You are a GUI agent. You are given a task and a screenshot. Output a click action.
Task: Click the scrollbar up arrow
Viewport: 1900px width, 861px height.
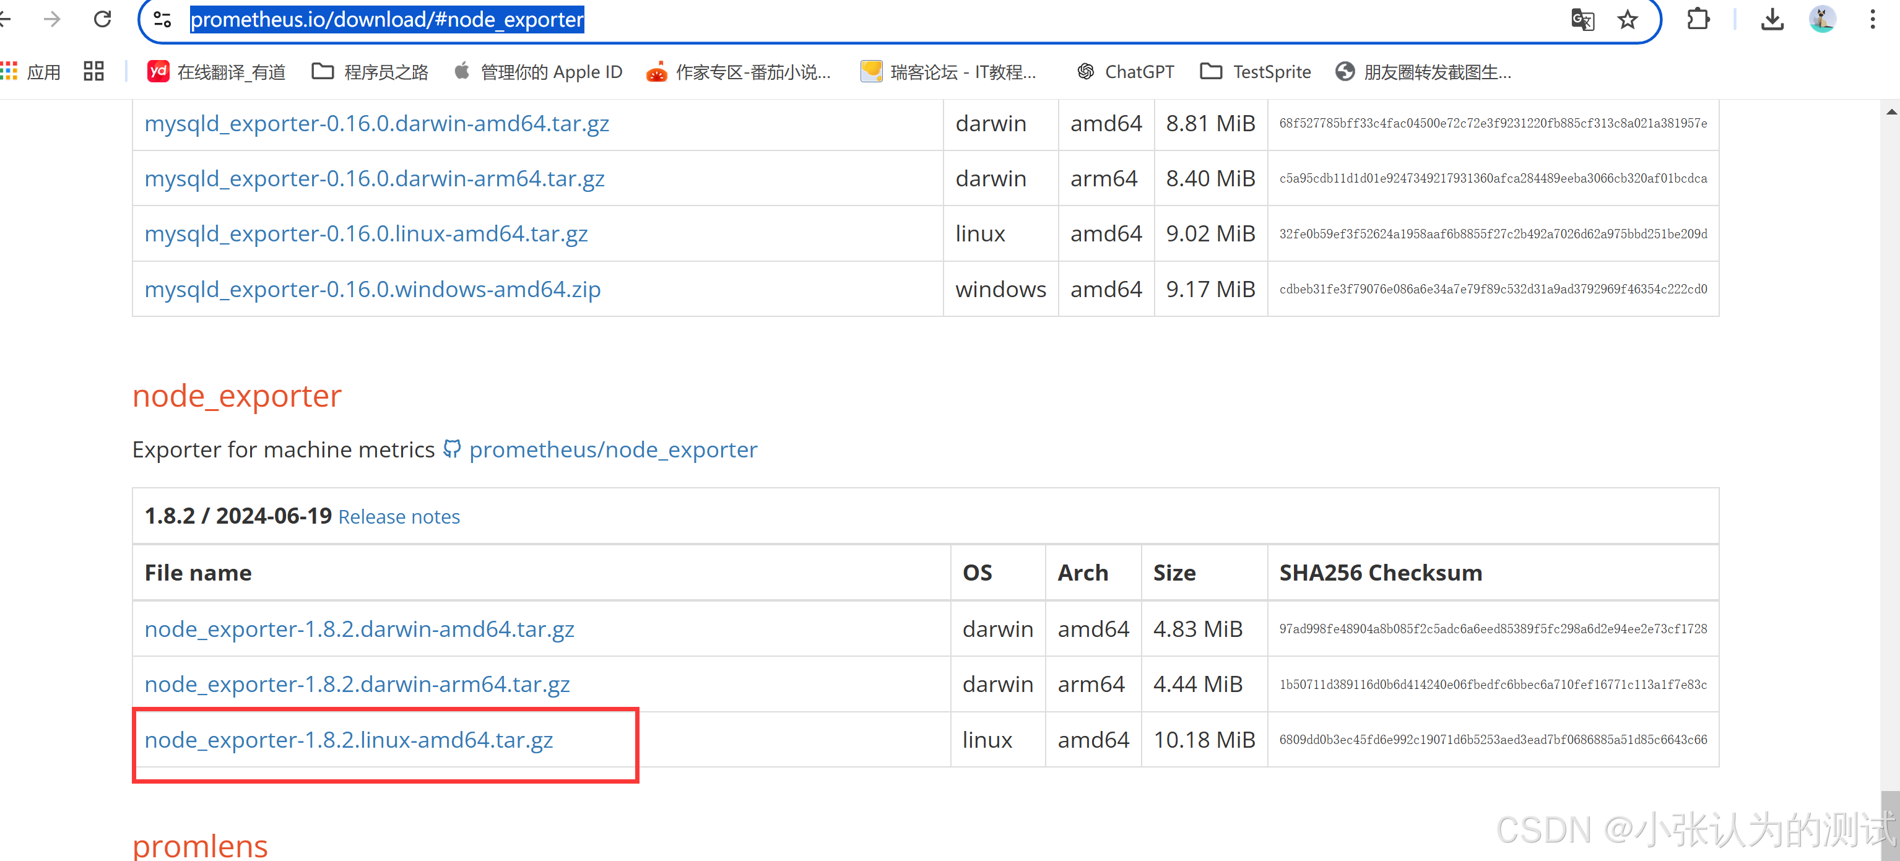tap(1891, 112)
